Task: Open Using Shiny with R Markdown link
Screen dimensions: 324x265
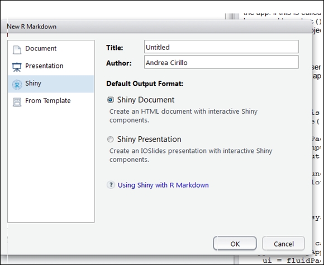Action: pyautogui.click(x=163, y=185)
